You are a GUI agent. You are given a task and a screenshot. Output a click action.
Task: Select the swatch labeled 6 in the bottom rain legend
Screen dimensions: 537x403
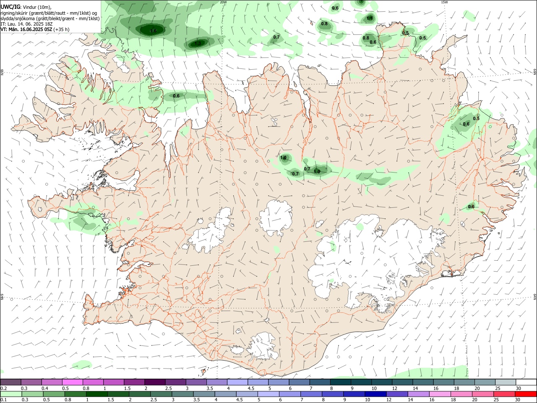coord(290,394)
